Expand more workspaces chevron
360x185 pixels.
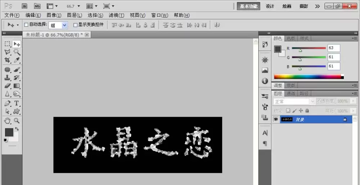click(318, 6)
